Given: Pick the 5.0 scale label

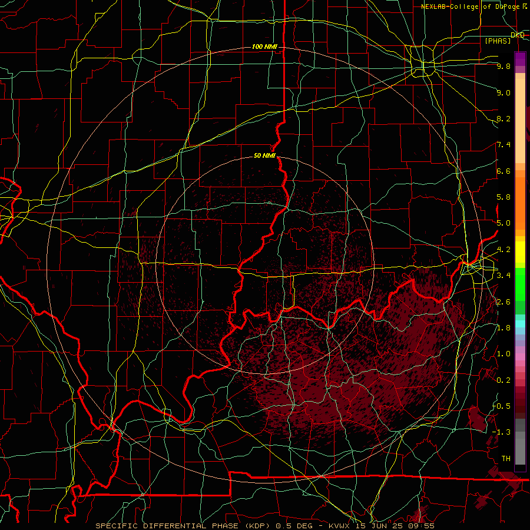Looking at the screenshot, I should (x=503, y=223).
